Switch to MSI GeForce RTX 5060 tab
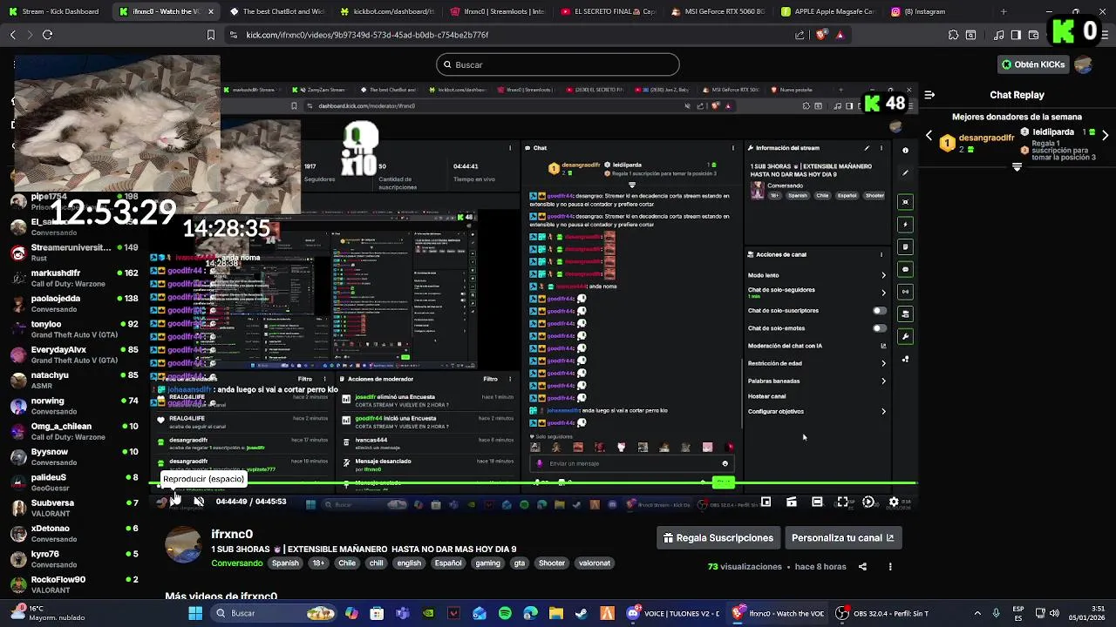 tap(719, 11)
